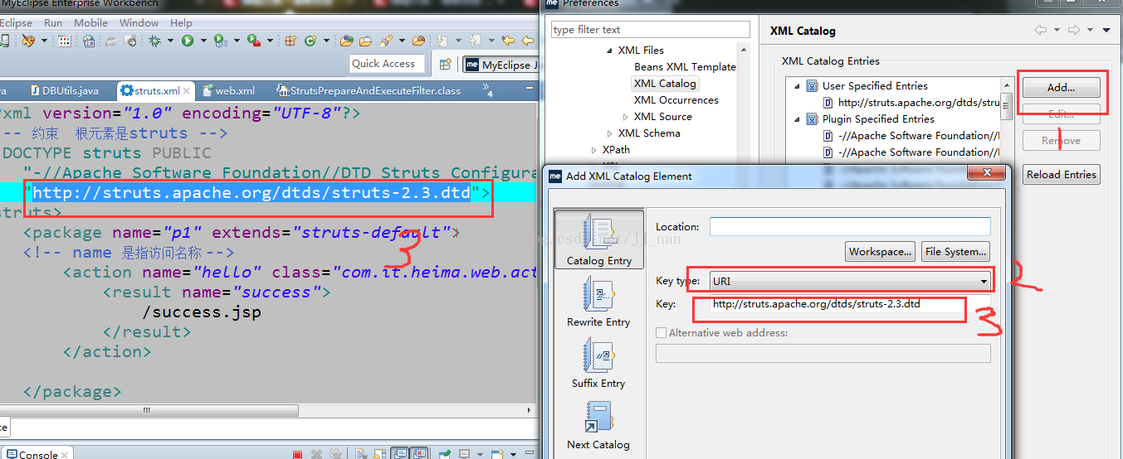Click the Last Edit Location arrow icon
The width and height of the screenshot is (1123, 459).
507,41
